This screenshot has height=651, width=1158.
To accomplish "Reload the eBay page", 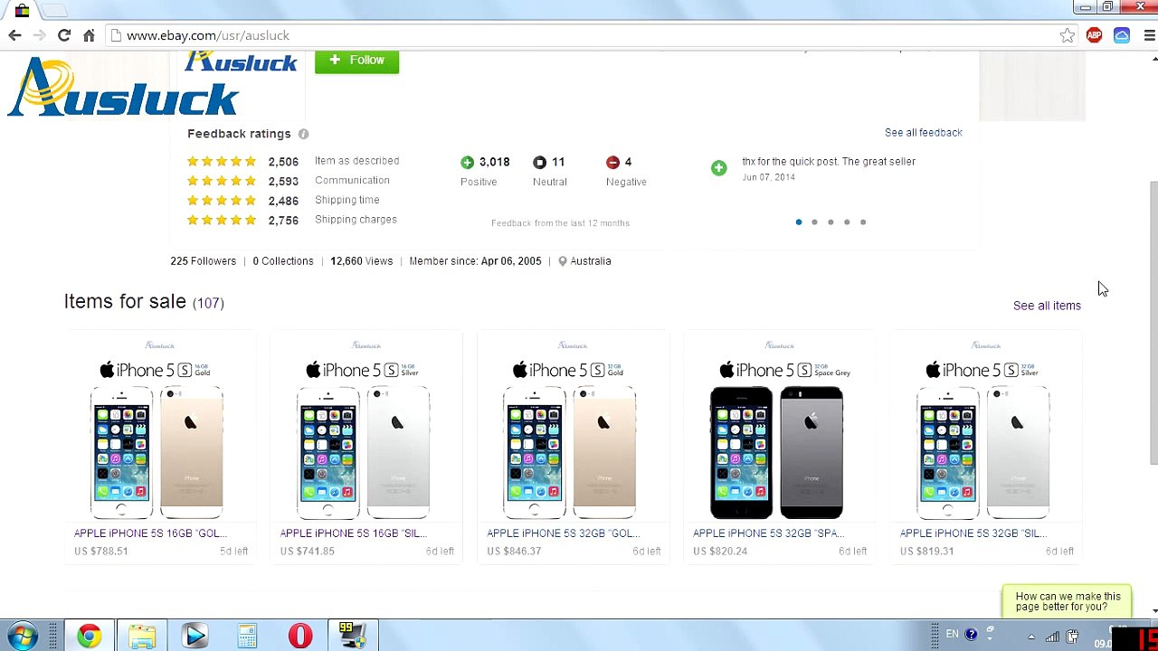I will point(64,35).
